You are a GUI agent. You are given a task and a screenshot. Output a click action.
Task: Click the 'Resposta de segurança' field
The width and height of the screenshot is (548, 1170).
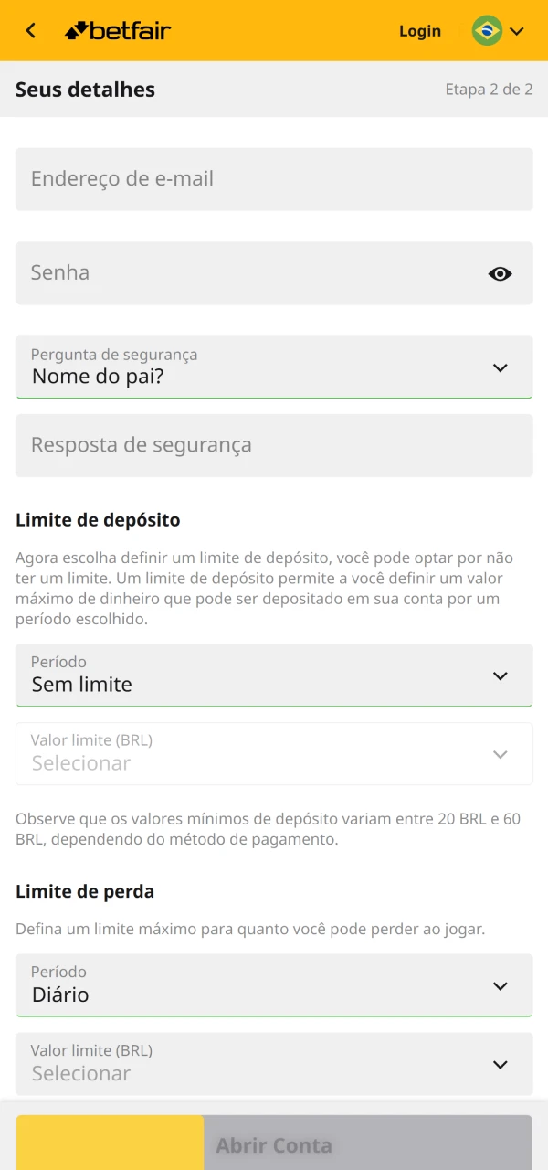click(x=274, y=445)
